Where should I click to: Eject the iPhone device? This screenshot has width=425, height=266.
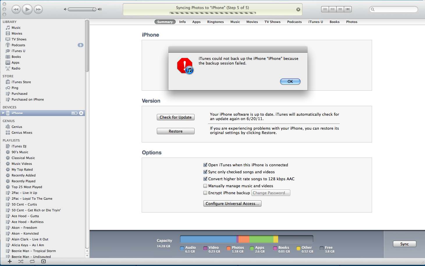pos(81,113)
